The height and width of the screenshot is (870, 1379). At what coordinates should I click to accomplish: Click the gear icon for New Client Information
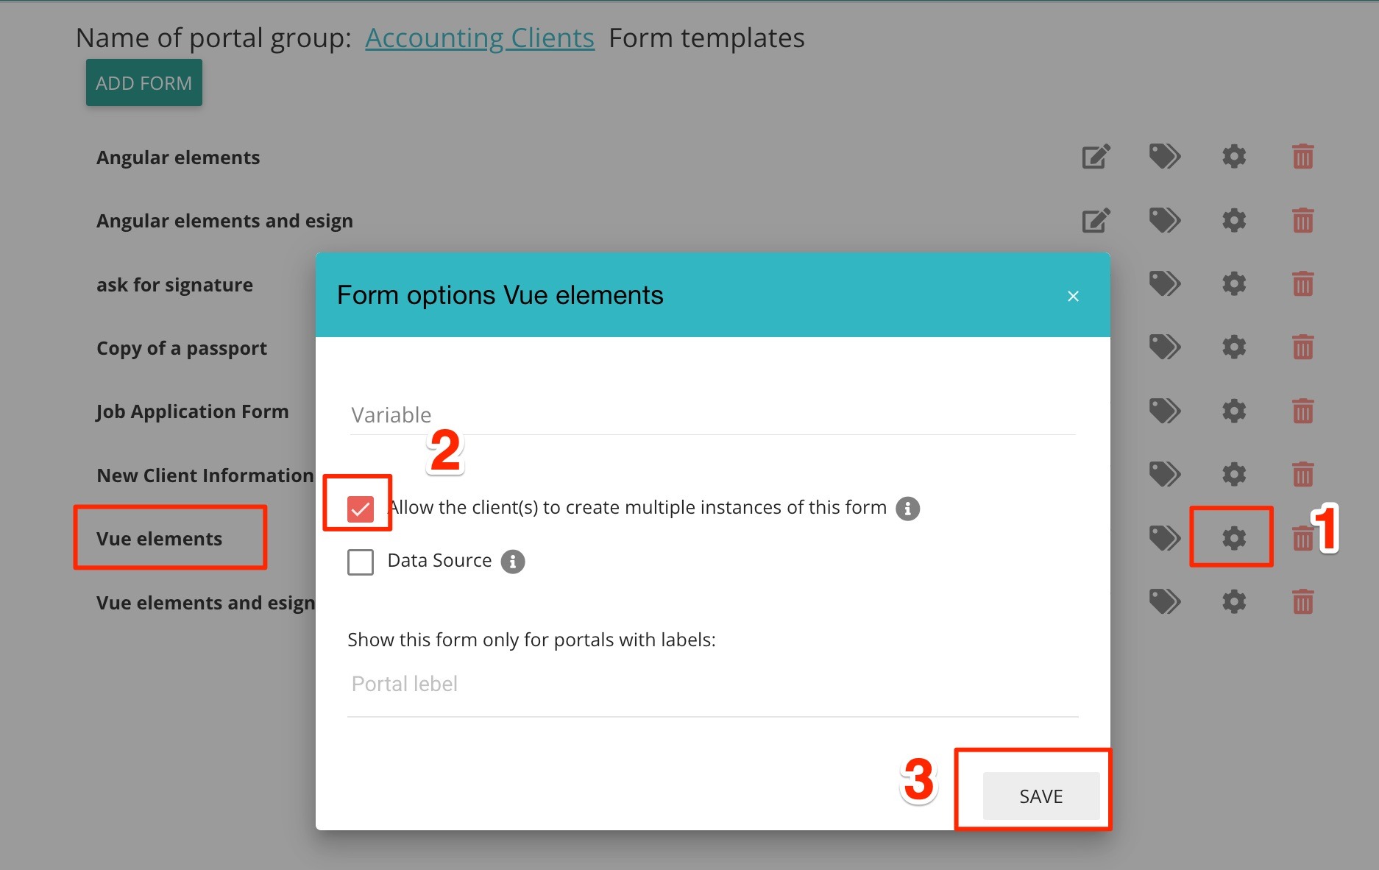pos(1233,475)
